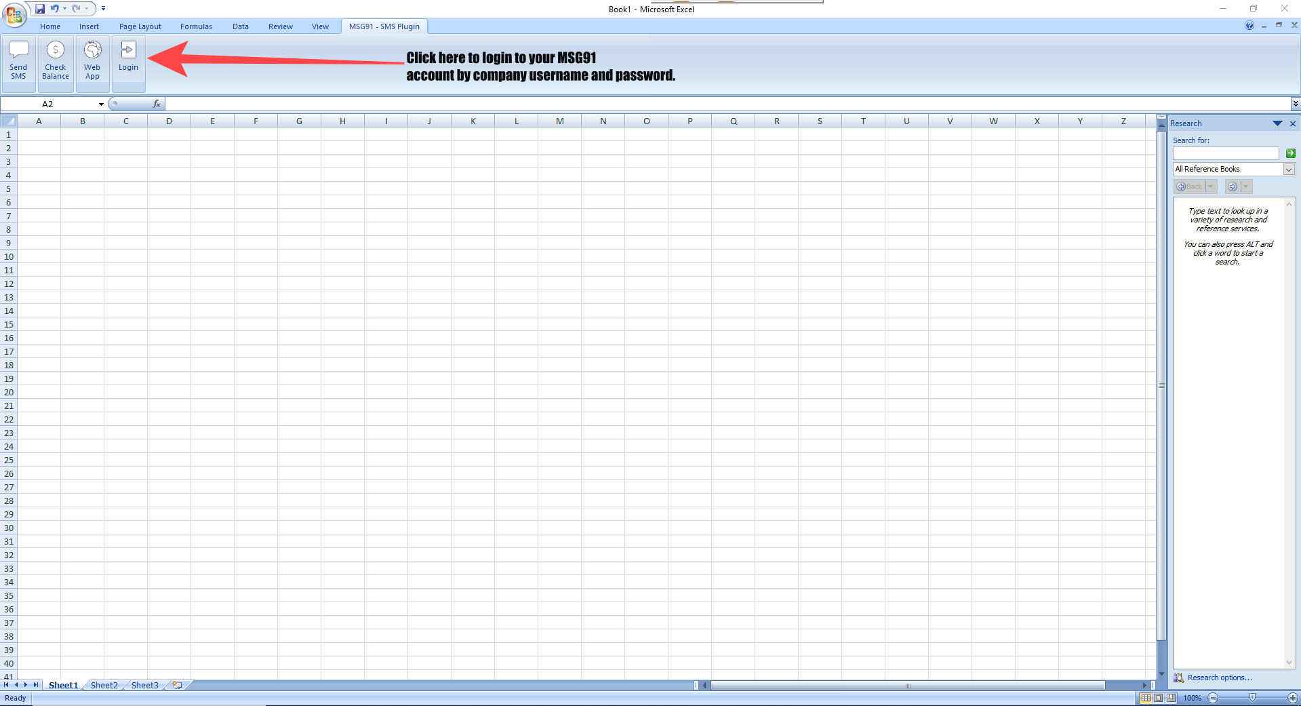1301x706 pixels.
Task: Click the Select All corner button
Action: pos(9,121)
